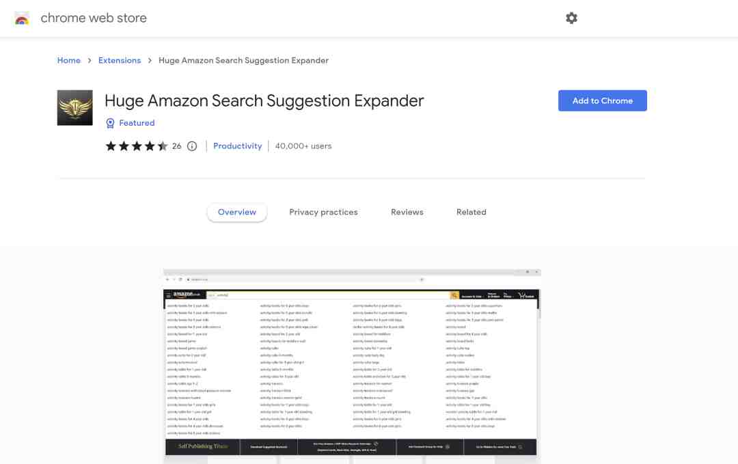Click the breadcrumb chevron after Extensions
Image resolution: width=738 pixels, height=464 pixels.
(x=150, y=61)
